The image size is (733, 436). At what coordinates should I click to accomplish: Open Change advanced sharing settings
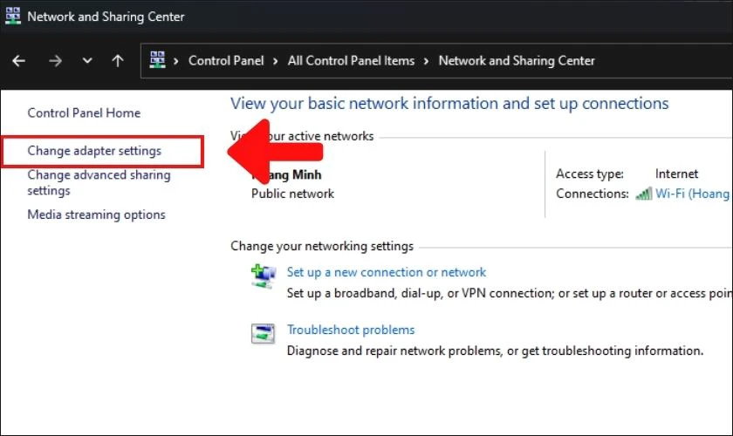point(99,175)
